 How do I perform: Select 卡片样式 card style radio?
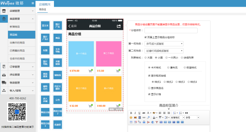tap(149, 68)
